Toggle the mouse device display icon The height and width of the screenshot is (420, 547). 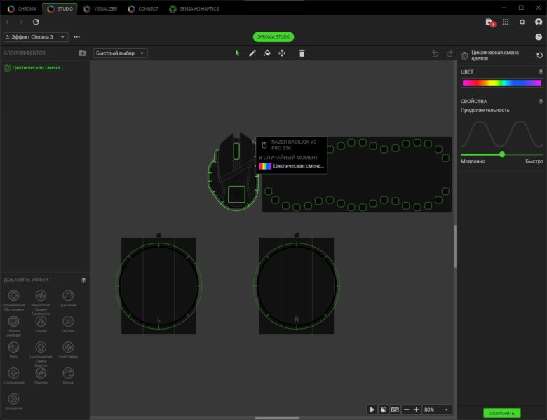pos(384,409)
